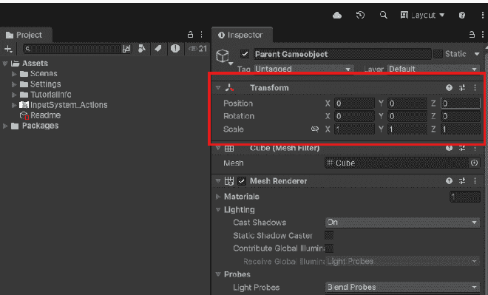Viewport: 488px width, 295px height.
Task: Click the Search by Label tag icon
Action: (158, 49)
